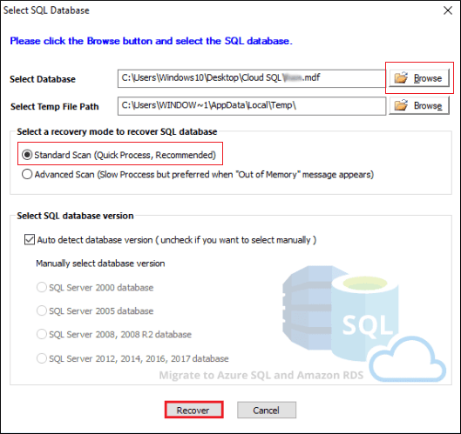
Task: Click the blue Browse instruction text
Action: pos(151,41)
